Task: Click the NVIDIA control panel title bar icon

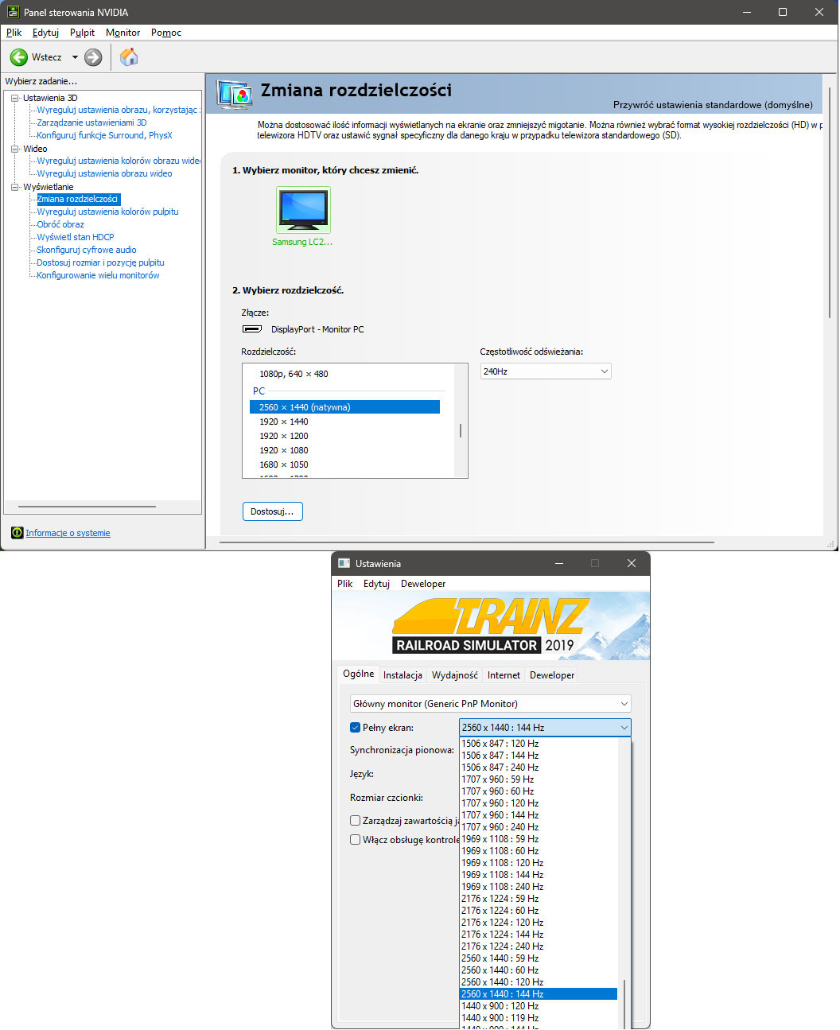Action: point(13,12)
